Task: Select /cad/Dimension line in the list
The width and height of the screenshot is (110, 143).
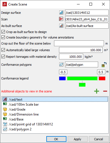Action: 55,114
